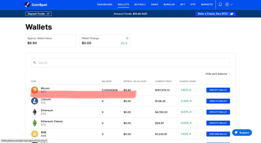Image resolution: width=261 pixels, height=143 pixels.
Task: Click the Wallet Change $0.00 value
Action: [86, 43]
